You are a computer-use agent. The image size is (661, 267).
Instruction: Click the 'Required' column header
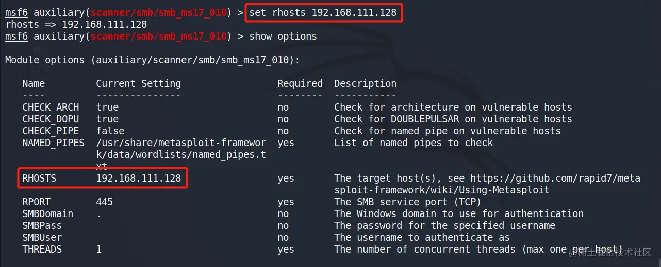[x=300, y=84]
